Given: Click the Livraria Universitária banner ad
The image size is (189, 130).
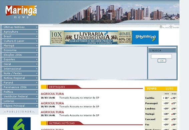Looking at the screenshot, I should (x=91, y=38).
